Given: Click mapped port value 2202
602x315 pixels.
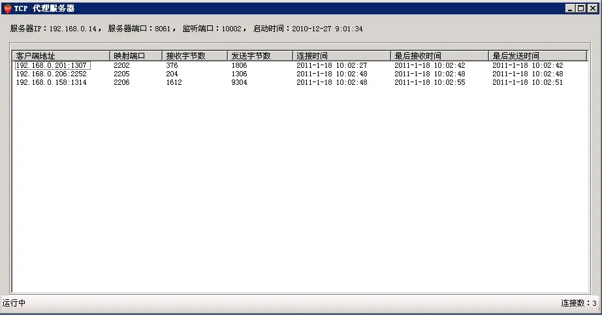Looking at the screenshot, I should [121, 66].
